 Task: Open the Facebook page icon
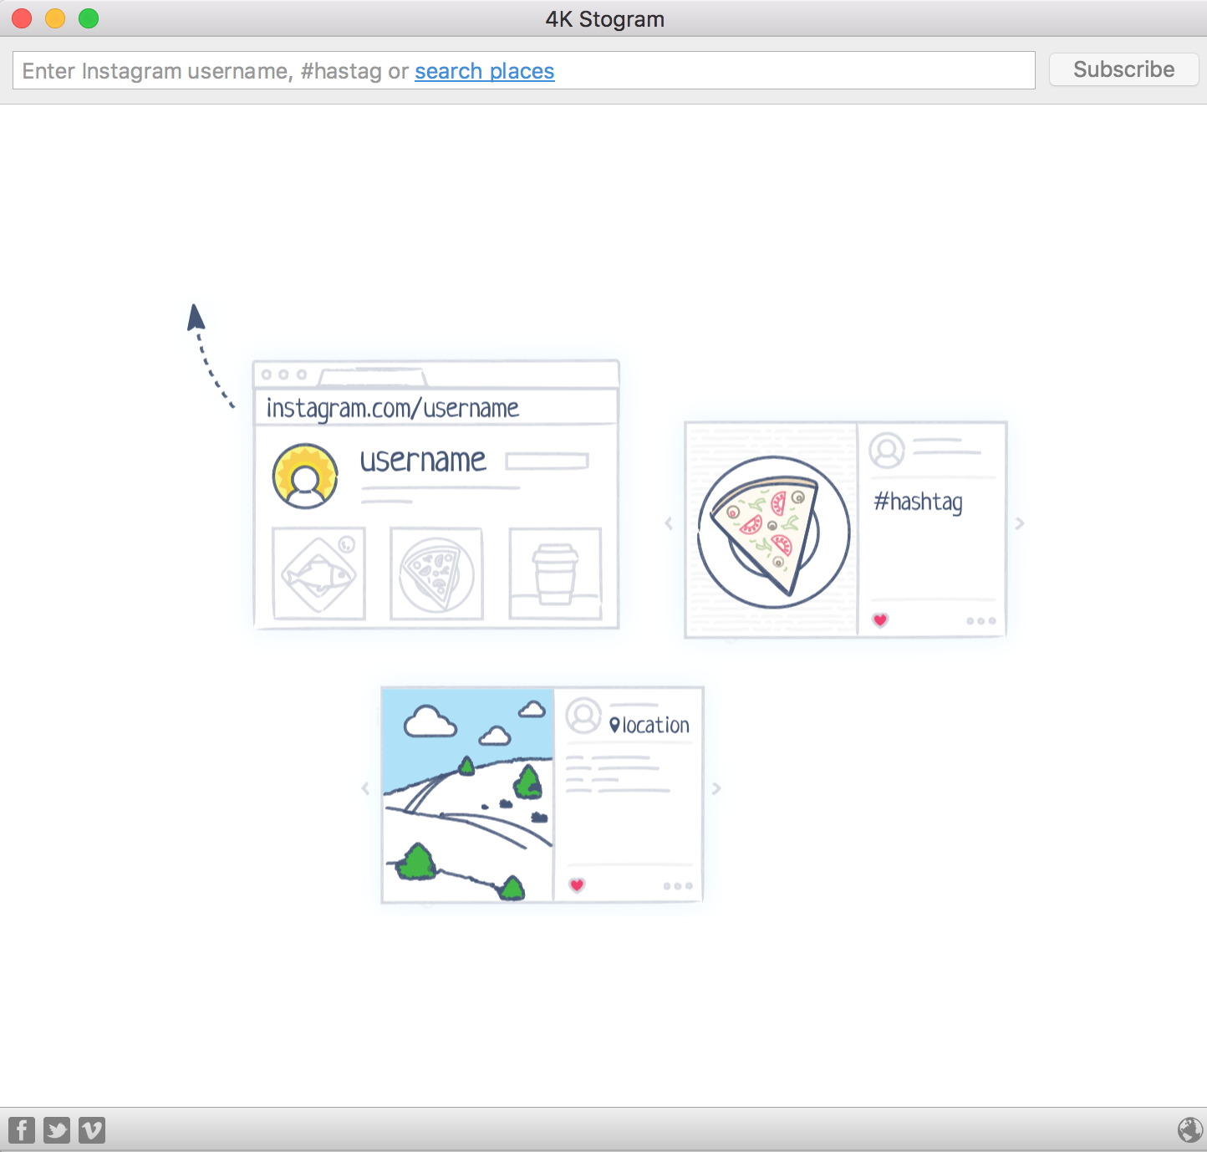[22, 1130]
